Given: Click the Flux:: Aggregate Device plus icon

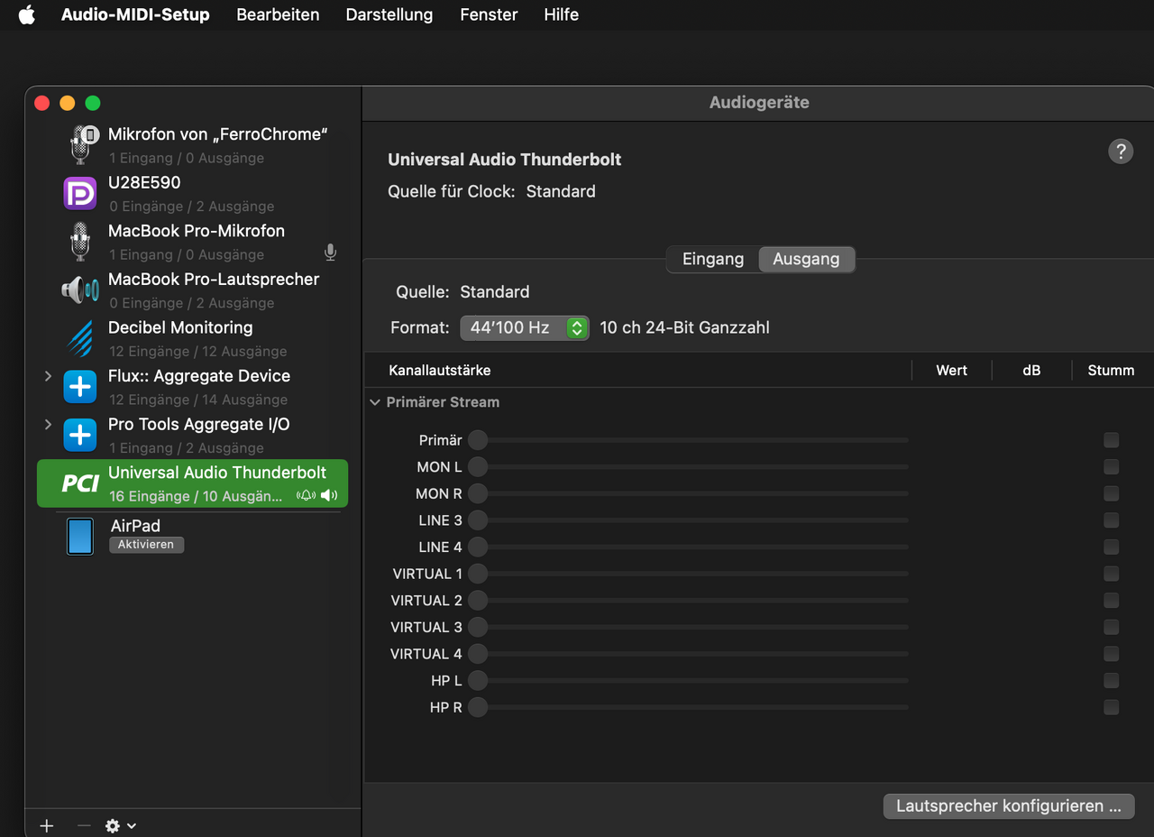Looking at the screenshot, I should click(x=80, y=387).
